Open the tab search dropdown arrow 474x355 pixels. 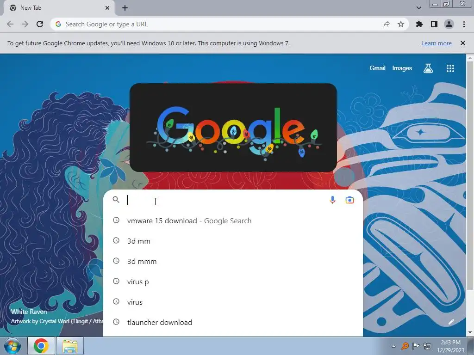[418, 8]
